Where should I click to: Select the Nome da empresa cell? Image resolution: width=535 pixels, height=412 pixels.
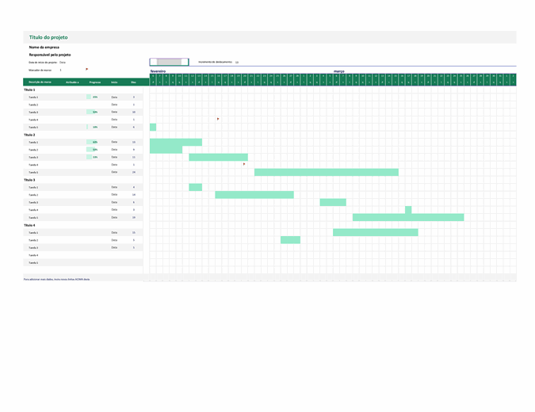tap(44, 48)
